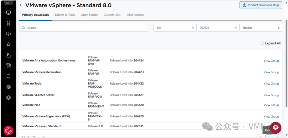View Group for VMware vCenter Server

click(x=271, y=95)
